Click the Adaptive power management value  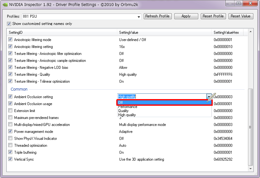[126, 132]
